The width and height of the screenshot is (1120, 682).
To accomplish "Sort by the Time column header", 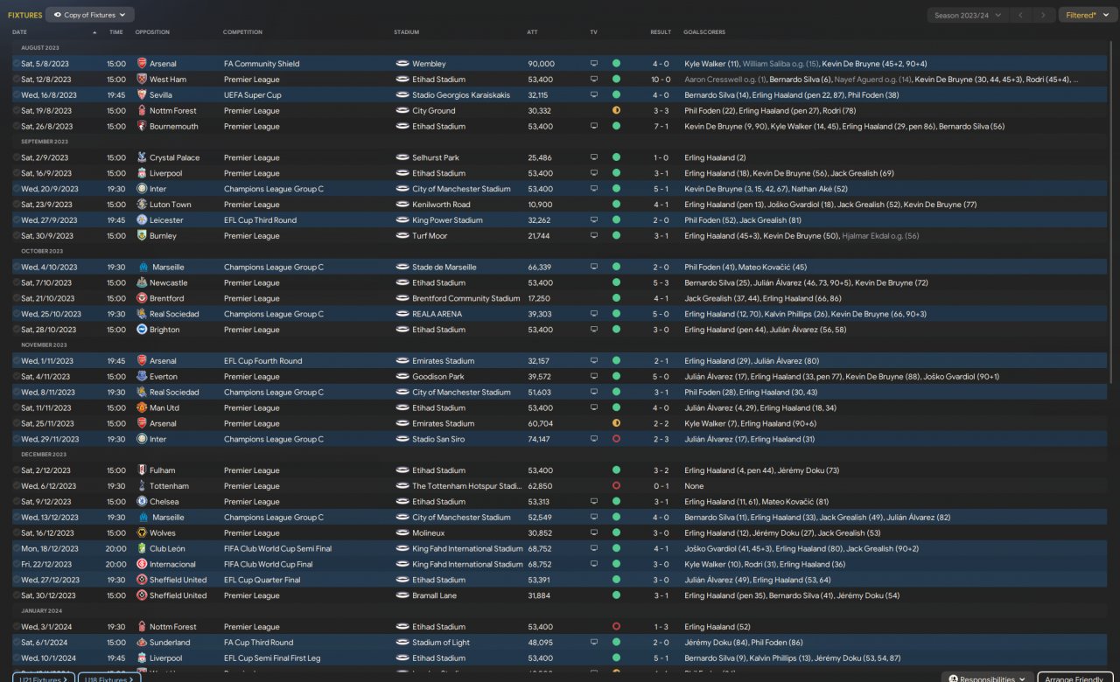I will [x=116, y=32].
